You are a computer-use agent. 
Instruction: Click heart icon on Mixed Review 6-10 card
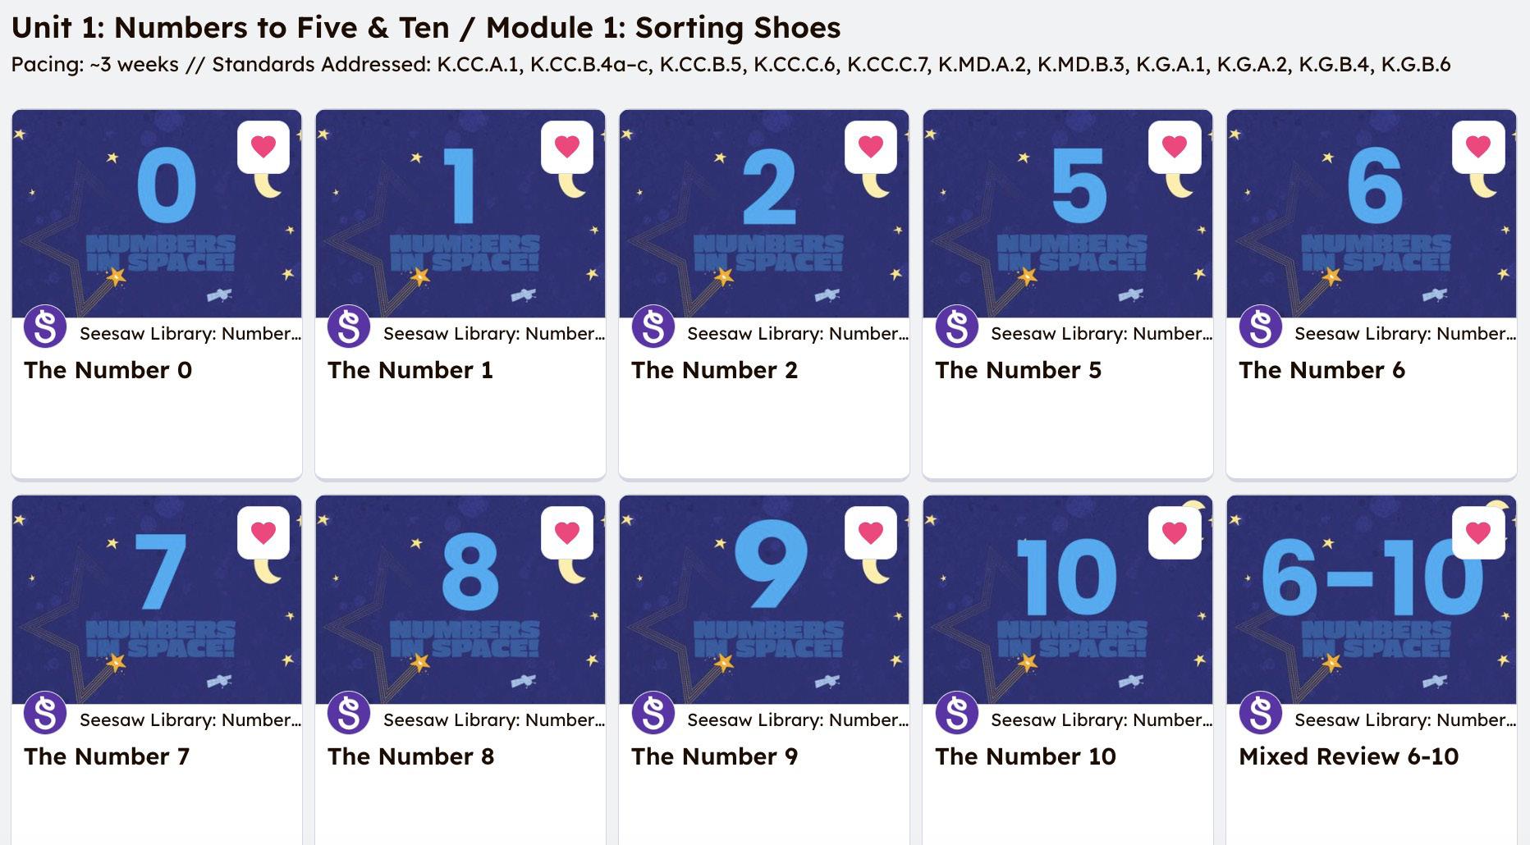coord(1478,532)
